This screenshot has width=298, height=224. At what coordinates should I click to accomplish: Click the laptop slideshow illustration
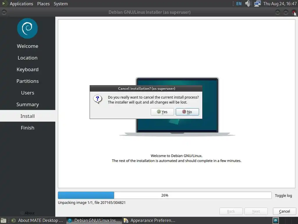[x=177, y=107]
